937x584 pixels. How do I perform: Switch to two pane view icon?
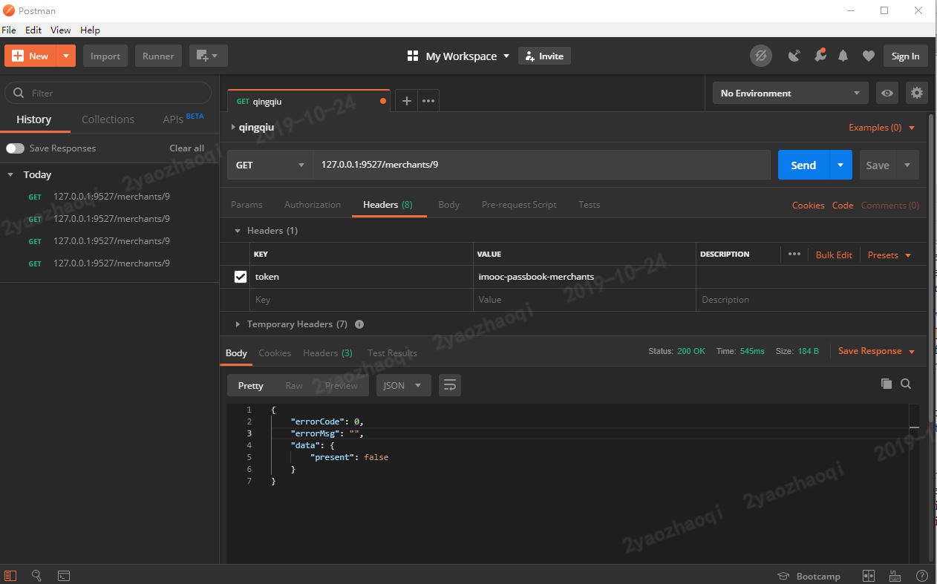[869, 577]
